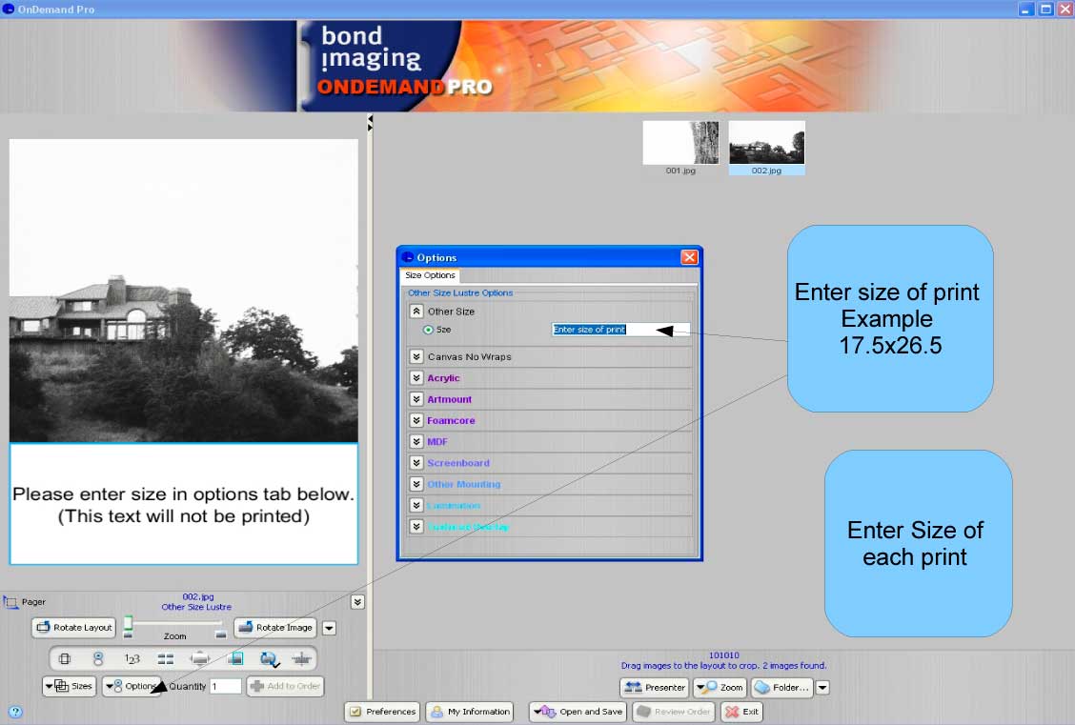Click the blue help question mark icon

pos(15,711)
